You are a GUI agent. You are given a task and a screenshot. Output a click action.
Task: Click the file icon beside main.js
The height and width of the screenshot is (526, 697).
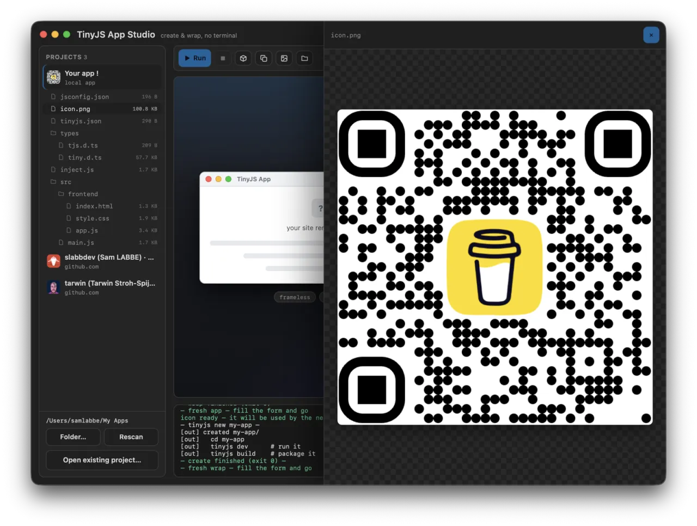(61, 243)
